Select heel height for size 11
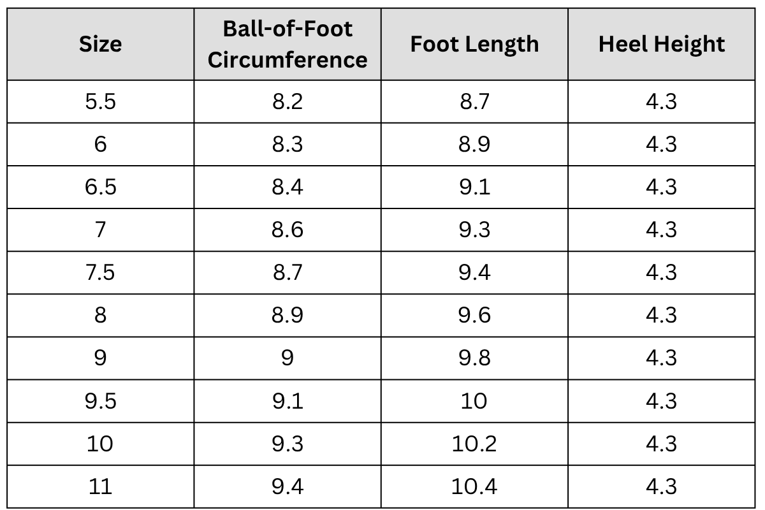Viewport: 765px width, 510px height. click(x=661, y=486)
